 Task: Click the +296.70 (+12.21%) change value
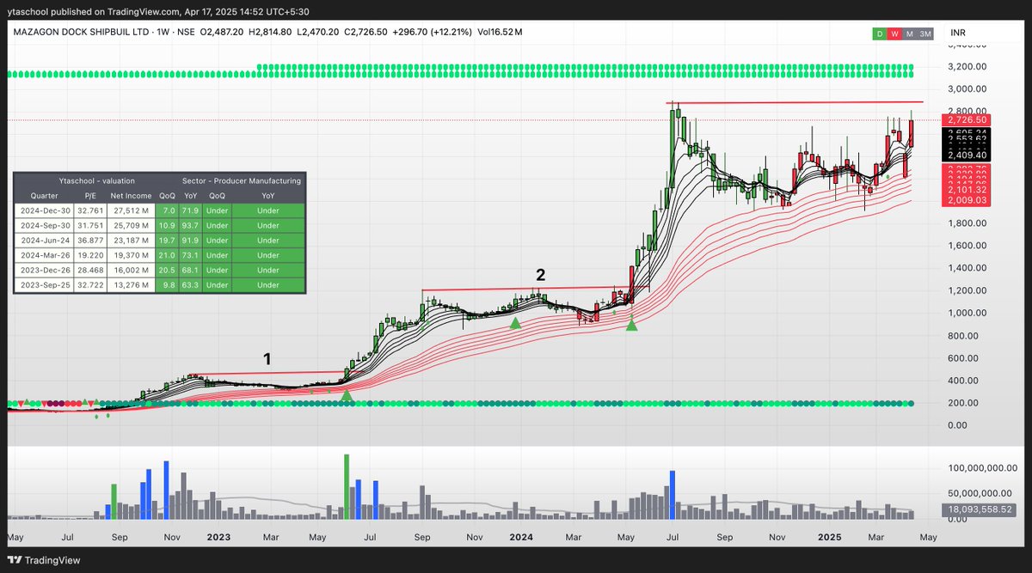point(432,32)
